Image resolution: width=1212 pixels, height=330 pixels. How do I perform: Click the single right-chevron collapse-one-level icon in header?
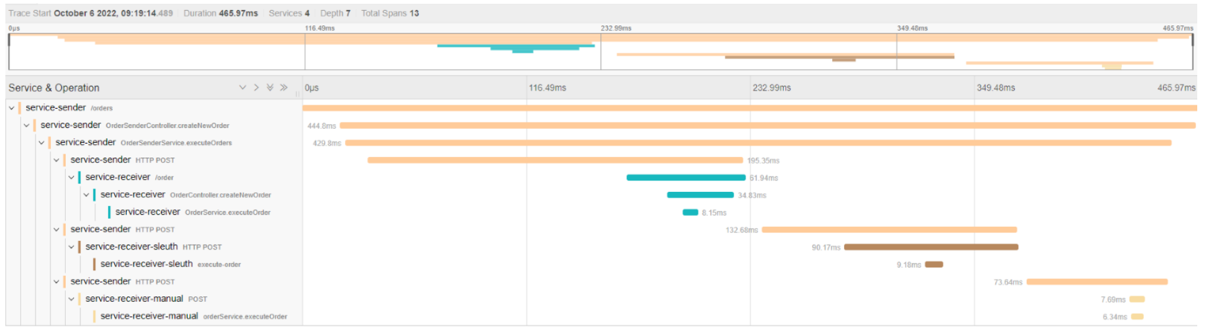pyautogui.click(x=256, y=88)
